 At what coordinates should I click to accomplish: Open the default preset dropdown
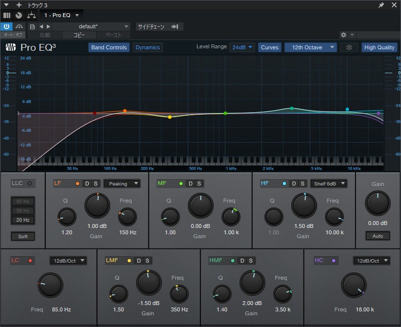pyautogui.click(x=91, y=27)
